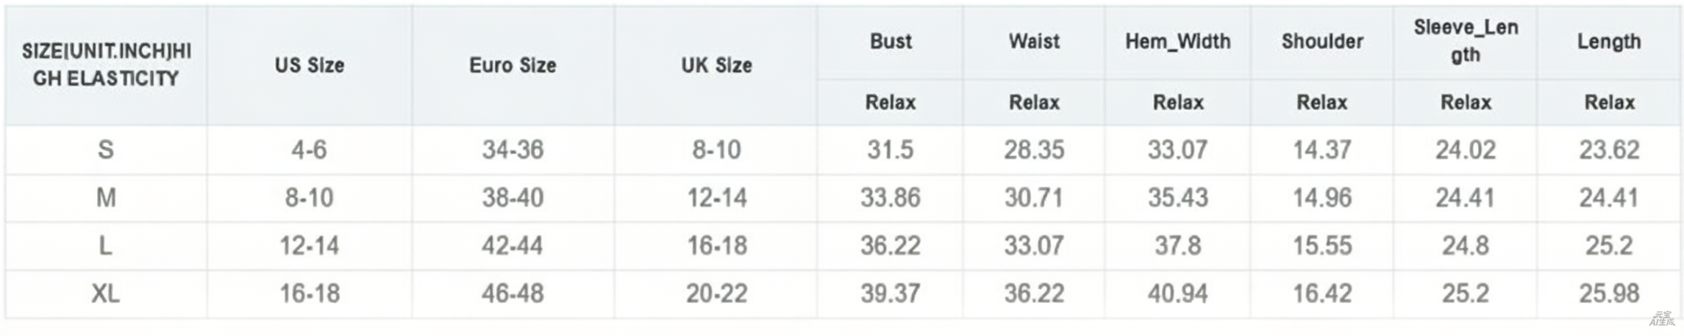The height and width of the screenshot is (336, 1684).
Task: Select the US Size column header
Action: [x=310, y=65]
